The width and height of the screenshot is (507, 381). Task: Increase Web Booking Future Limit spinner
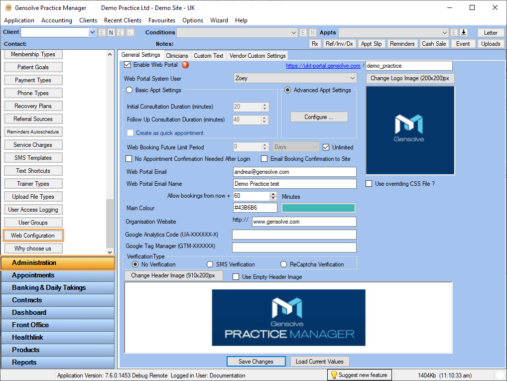[x=265, y=145]
